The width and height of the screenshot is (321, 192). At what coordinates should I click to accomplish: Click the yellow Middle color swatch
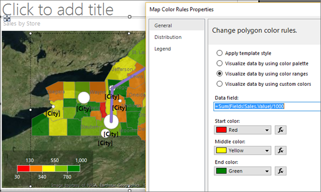point(221,151)
